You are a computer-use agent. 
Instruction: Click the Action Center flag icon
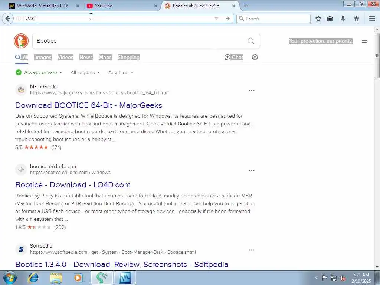(324, 278)
